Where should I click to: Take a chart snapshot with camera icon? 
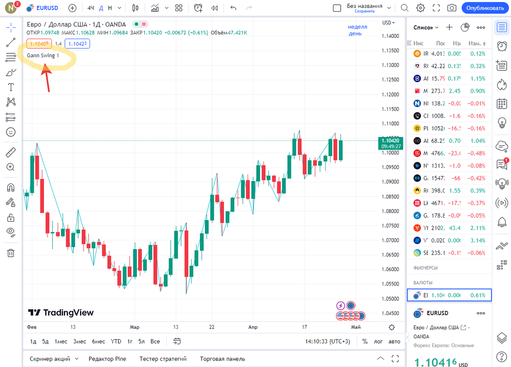point(452,8)
